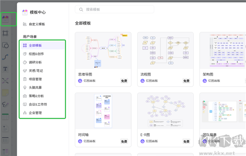
Task: Open the template center icon in left toolbar
Action: click(5, 19)
